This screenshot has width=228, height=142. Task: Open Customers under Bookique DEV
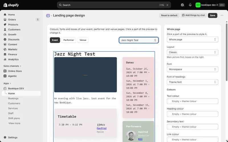coord(14,103)
